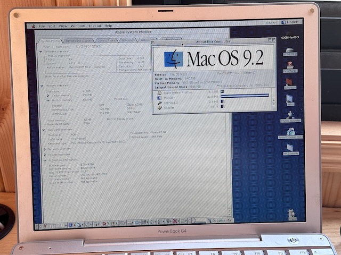Screen dimensions: 341x255
Task: Select the 60GB OS X drive icon
Action: (x=290, y=52)
